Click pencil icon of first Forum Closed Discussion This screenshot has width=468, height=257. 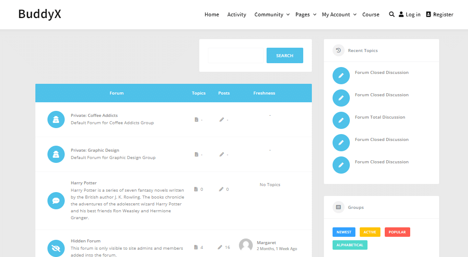click(341, 76)
